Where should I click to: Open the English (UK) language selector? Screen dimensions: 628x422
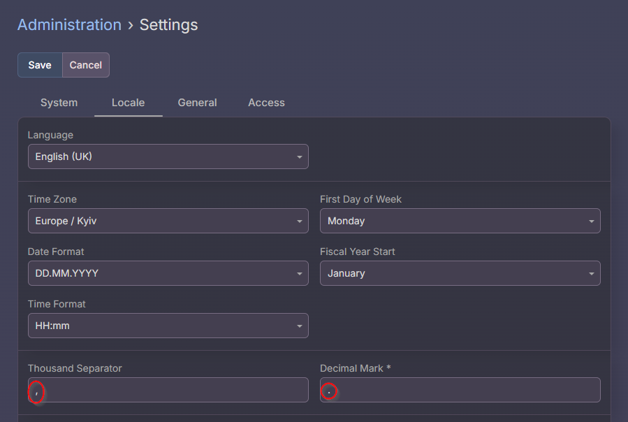161,157
